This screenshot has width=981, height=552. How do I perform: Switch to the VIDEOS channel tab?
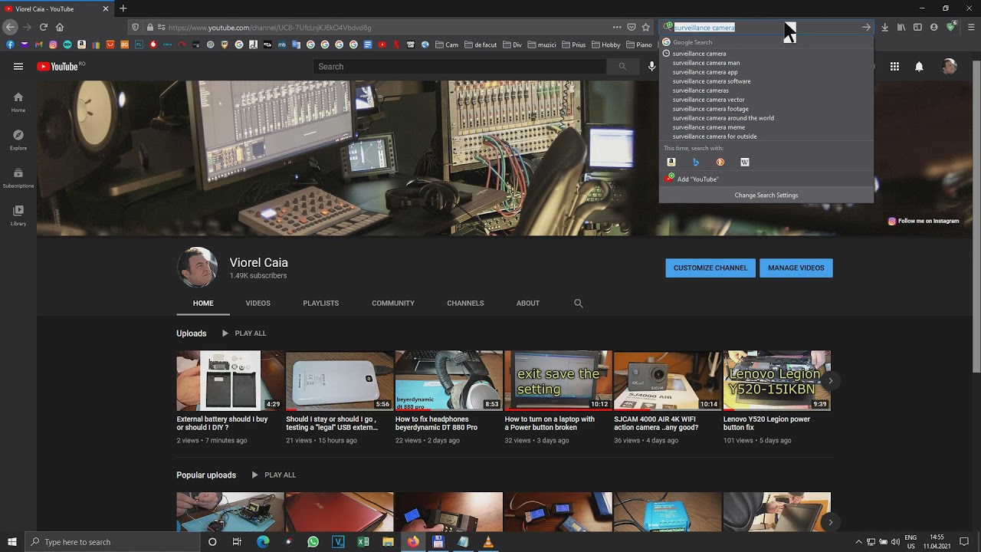[258, 304]
